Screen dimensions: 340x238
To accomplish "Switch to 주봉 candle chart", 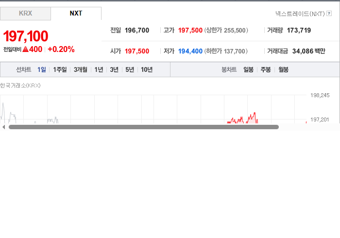I will point(266,69).
